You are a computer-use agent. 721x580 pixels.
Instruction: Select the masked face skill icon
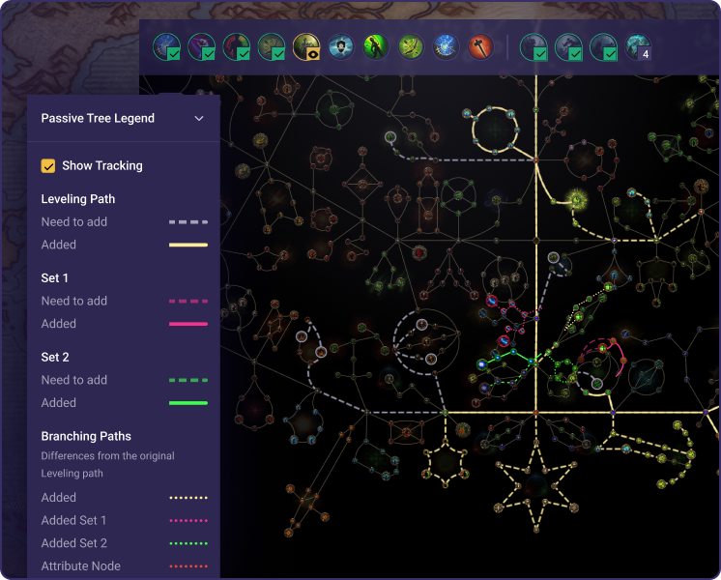pos(341,46)
